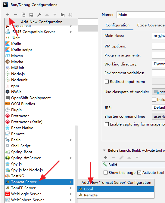The height and width of the screenshot is (203, 165).
Task: Click the sort configurations alphabetically icon
Action: (x=70, y=15)
